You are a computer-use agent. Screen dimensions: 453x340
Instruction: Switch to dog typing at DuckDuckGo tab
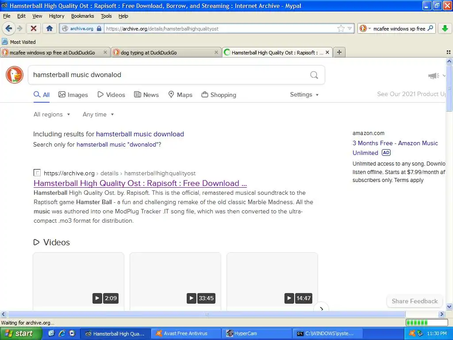point(166,52)
